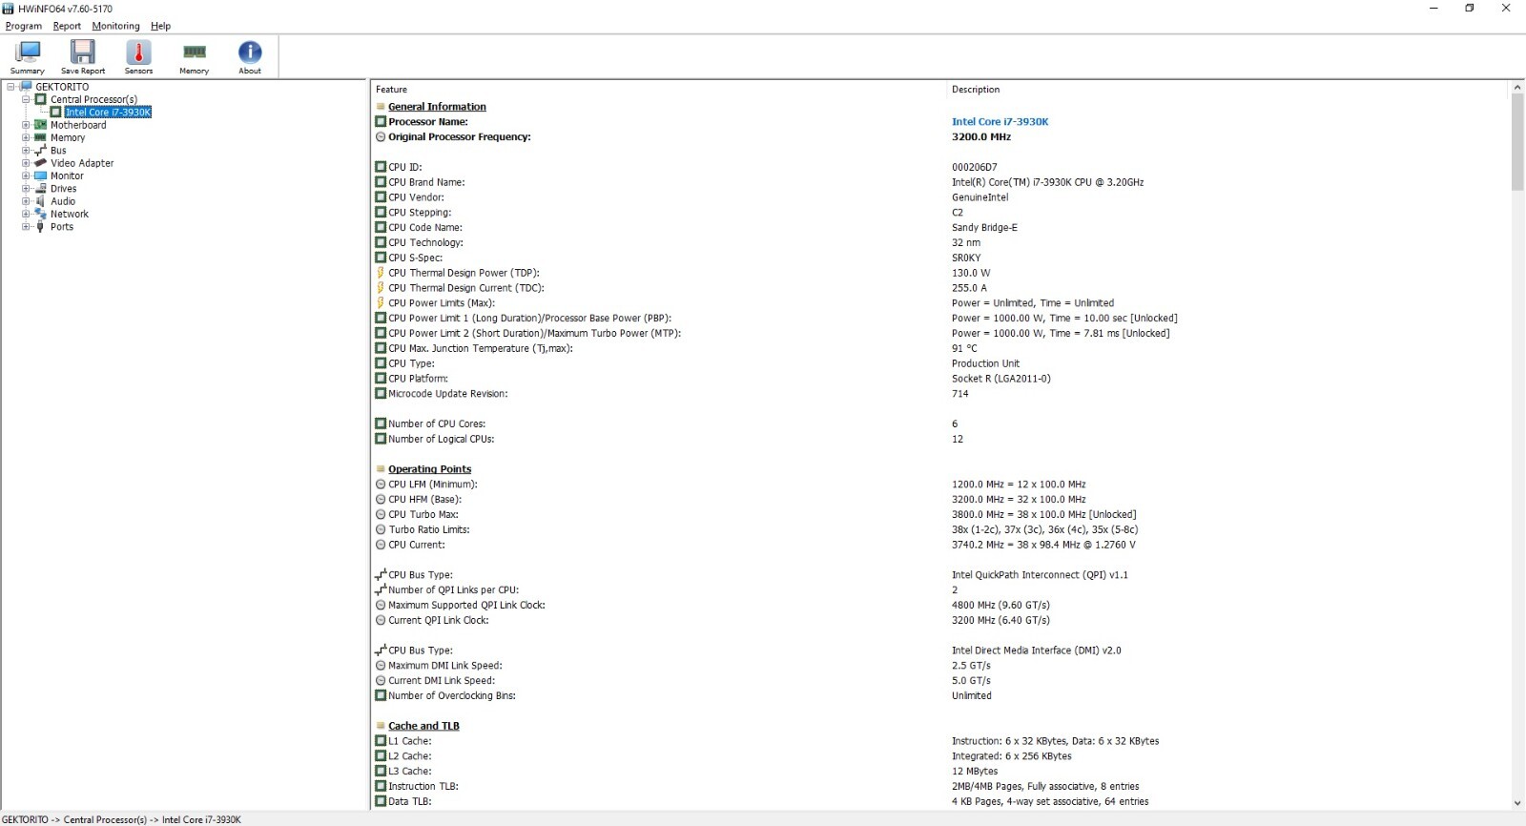Click the Operating Points section icon
1526x826 pixels.
pyautogui.click(x=381, y=469)
